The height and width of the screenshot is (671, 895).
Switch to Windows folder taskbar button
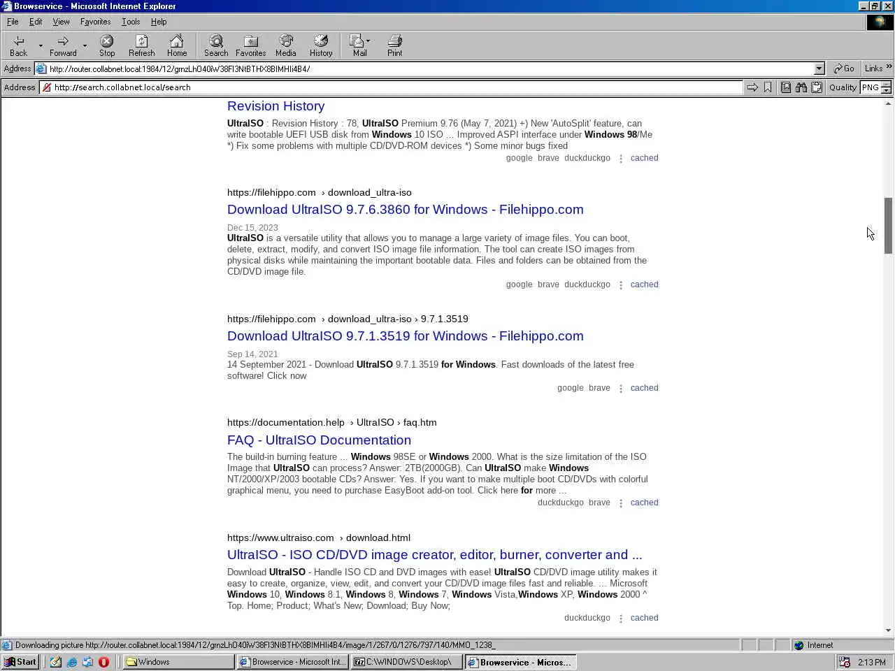tap(179, 662)
